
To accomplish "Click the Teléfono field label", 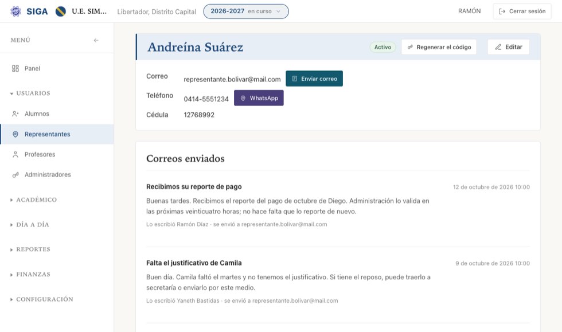I will (x=159, y=95).
